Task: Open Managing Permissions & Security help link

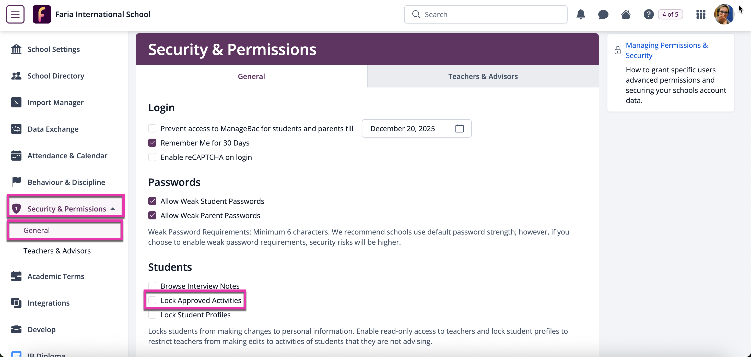Action: click(x=666, y=50)
